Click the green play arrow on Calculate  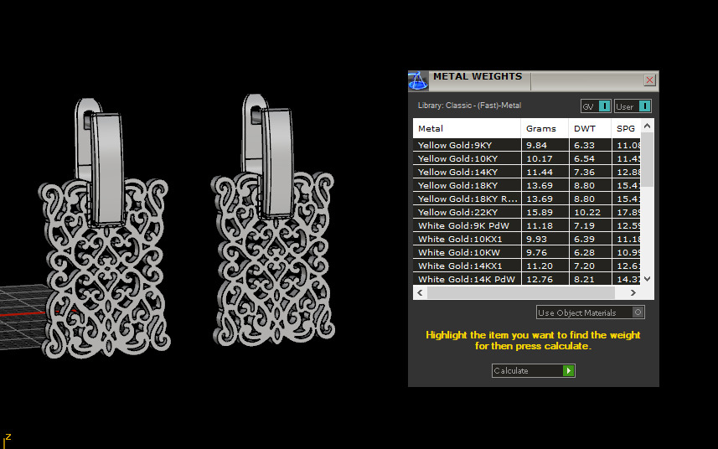(568, 371)
